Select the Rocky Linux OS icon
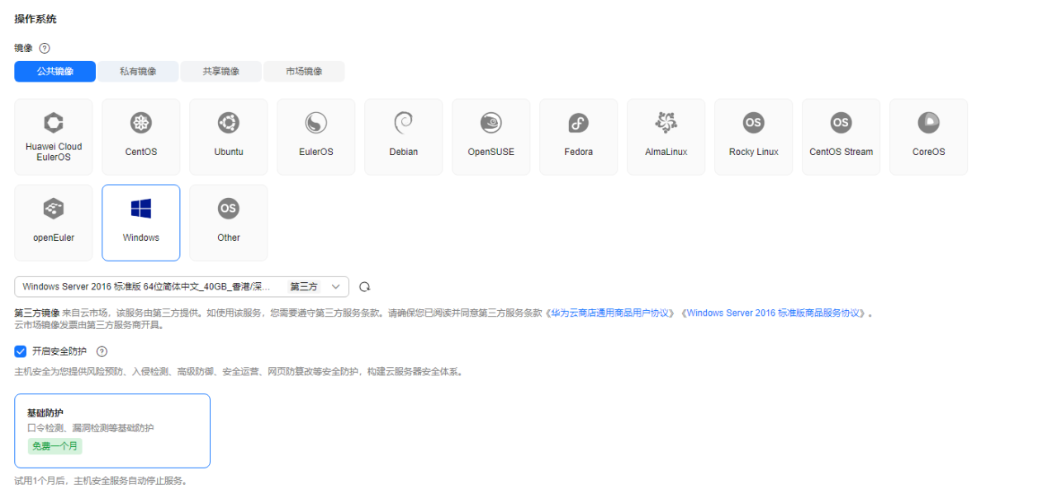 pos(753,123)
